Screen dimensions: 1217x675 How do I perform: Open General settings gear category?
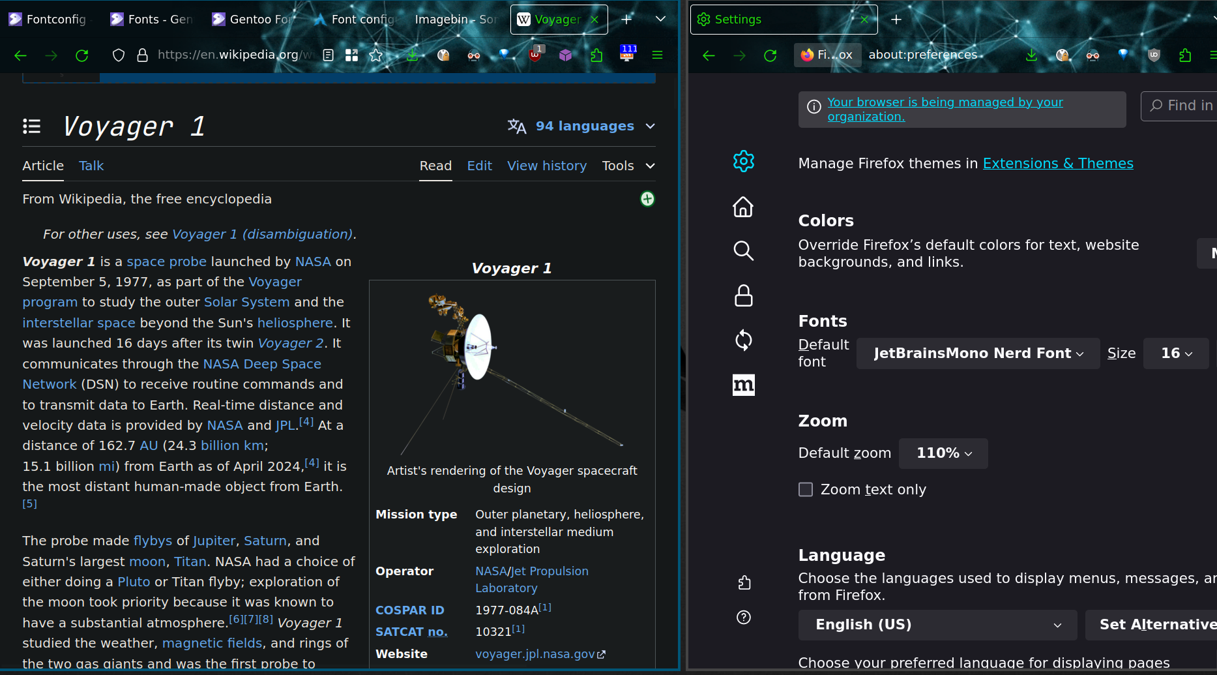[x=743, y=161]
